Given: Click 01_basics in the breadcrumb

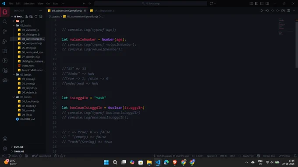Looking at the screenshot, I should [54, 17].
